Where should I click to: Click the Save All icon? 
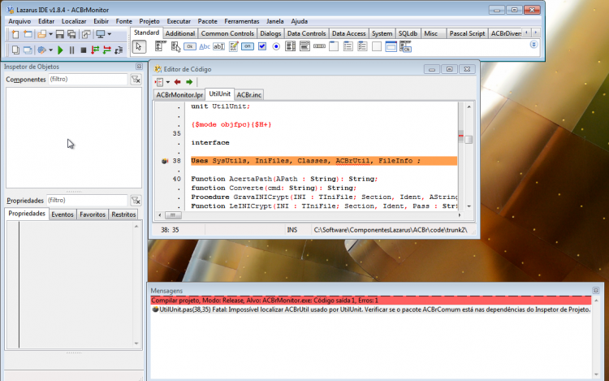pyautogui.click(x=71, y=34)
